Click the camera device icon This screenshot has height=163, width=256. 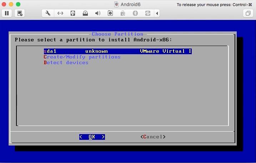pyautogui.click(x=110, y=13)
